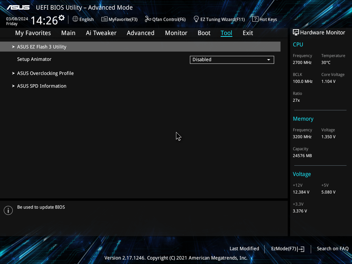Click the Ratio value 27x

coord(296,100)
